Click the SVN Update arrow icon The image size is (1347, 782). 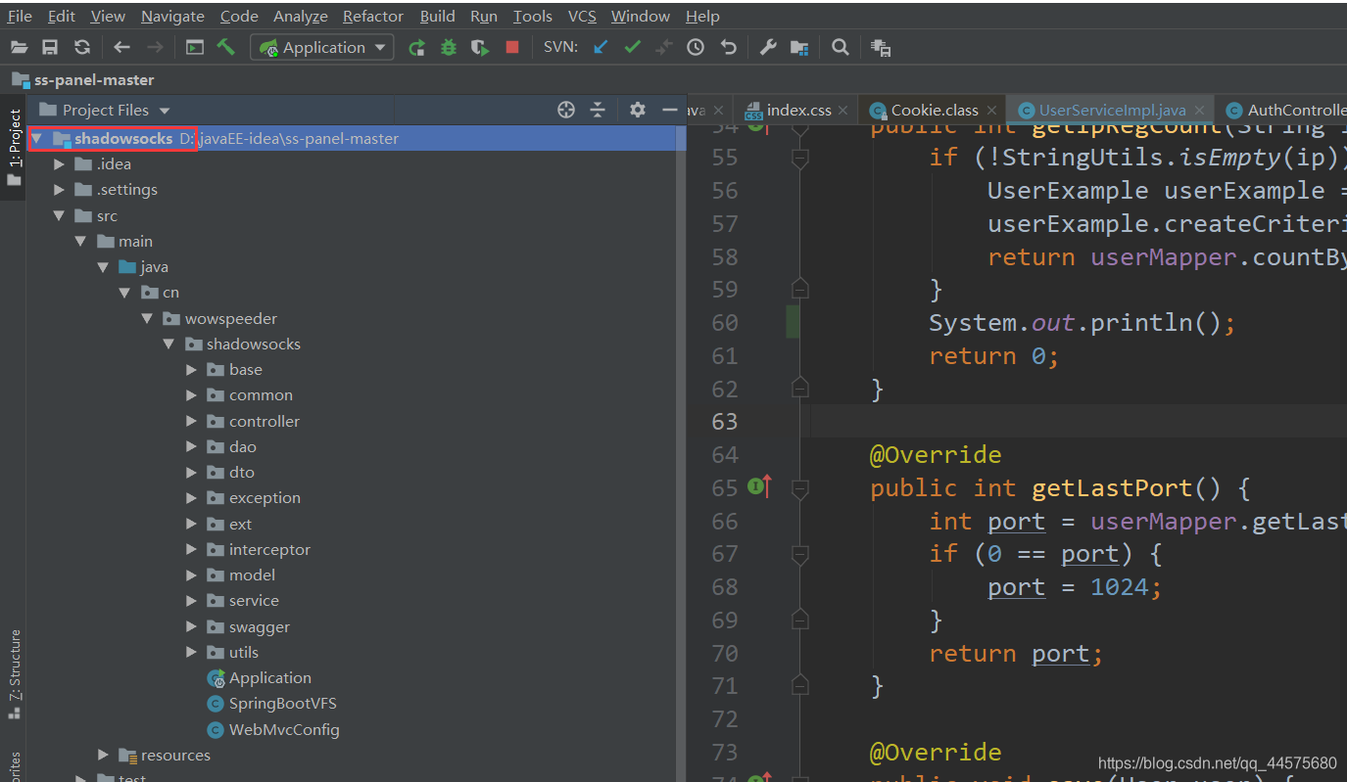click(x=601, y=47)
